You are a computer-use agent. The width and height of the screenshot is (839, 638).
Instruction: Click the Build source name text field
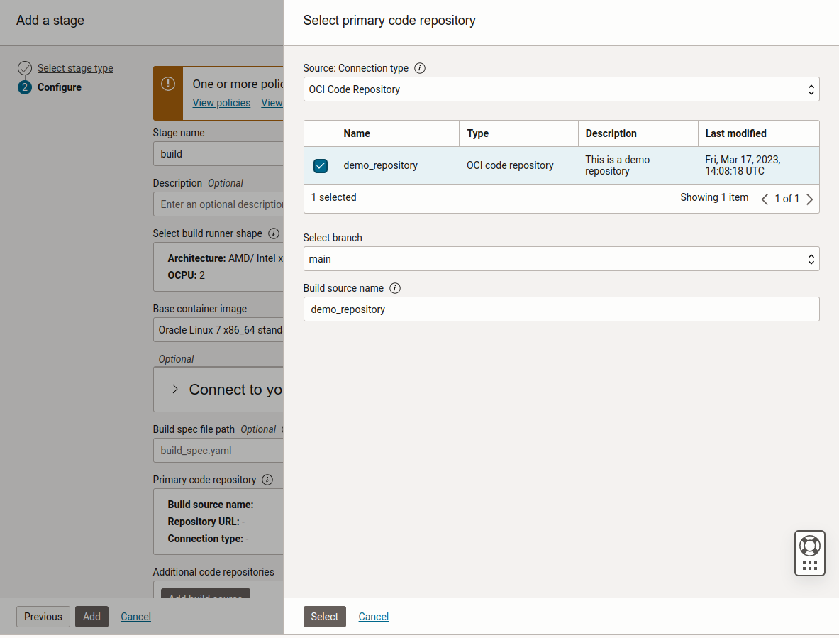tap(561, 309)
